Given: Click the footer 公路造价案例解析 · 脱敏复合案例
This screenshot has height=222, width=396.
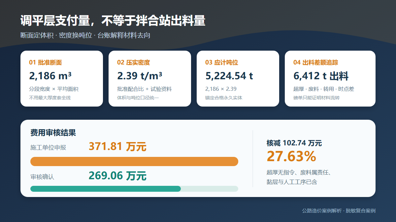Looking at the screenshot, I should click(339, 211).
